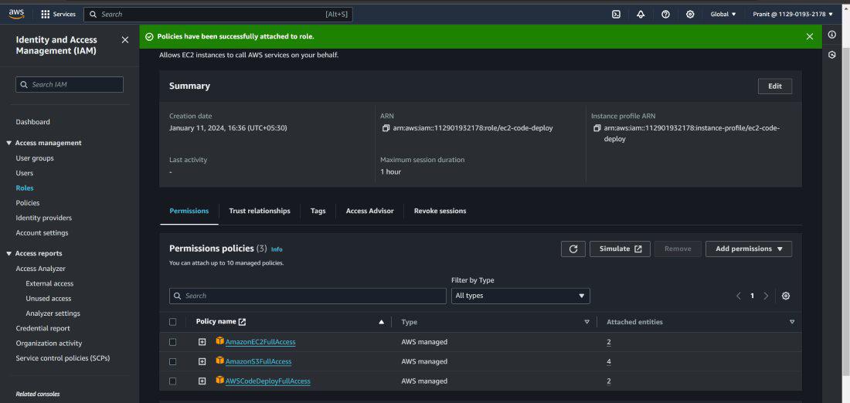Screen dimensions: 850x403
Task: Open the Access Advisor tab
Action: (x=369, y=211)
